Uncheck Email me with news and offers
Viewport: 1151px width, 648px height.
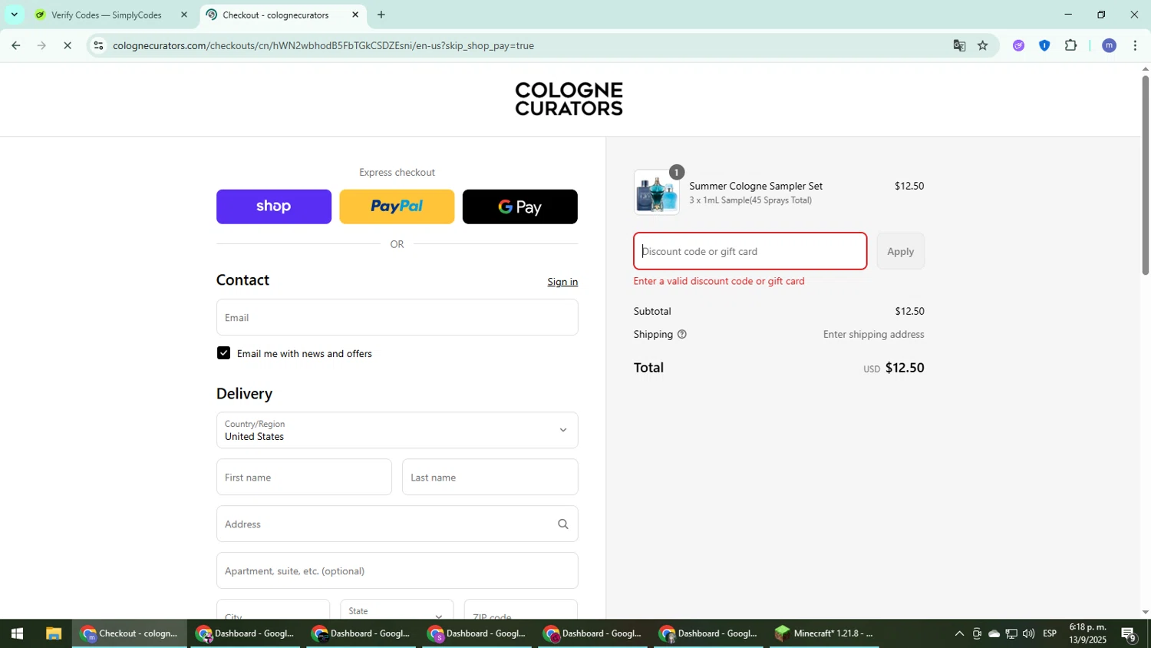click(x=223, y=353)
